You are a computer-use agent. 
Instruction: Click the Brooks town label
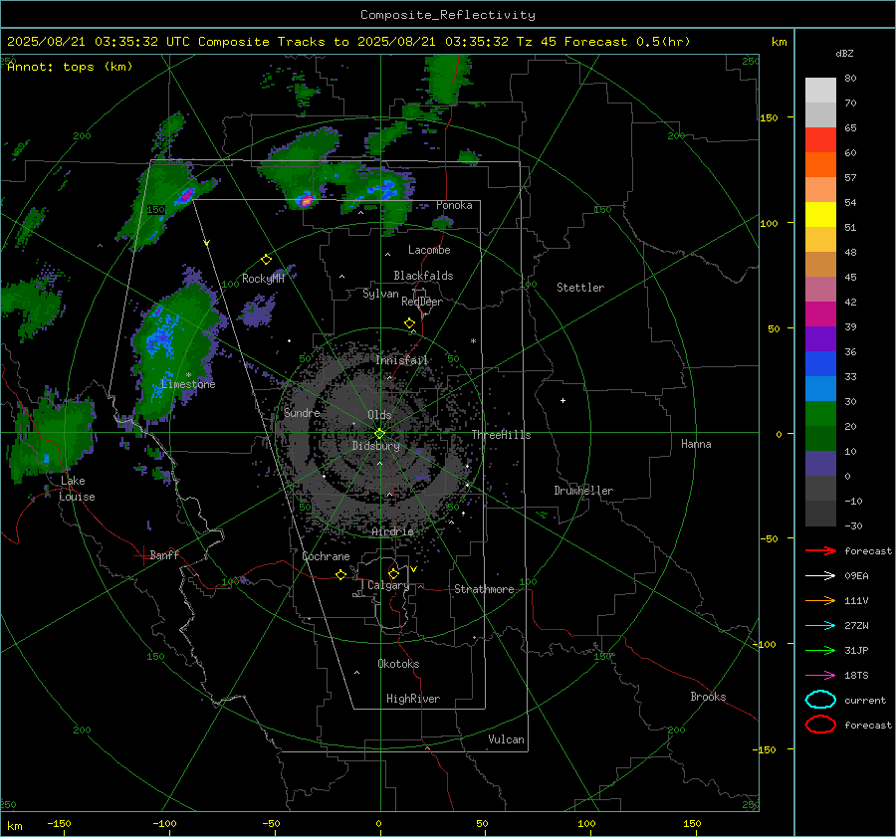pos(708,697)
